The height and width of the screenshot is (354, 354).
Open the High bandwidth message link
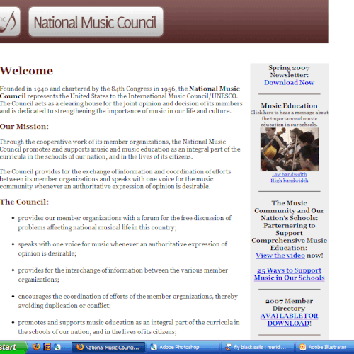click(290, 181)
